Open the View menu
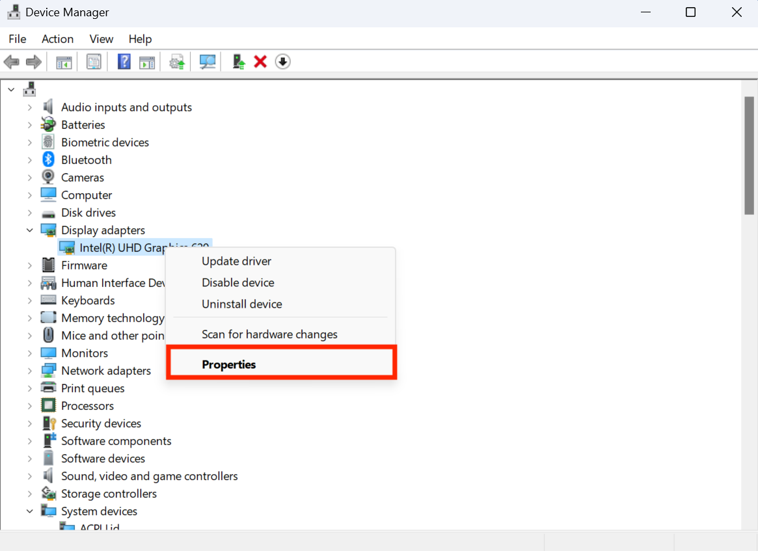Image resolution: width=758 pixels, height=551 pixels. 101,39
